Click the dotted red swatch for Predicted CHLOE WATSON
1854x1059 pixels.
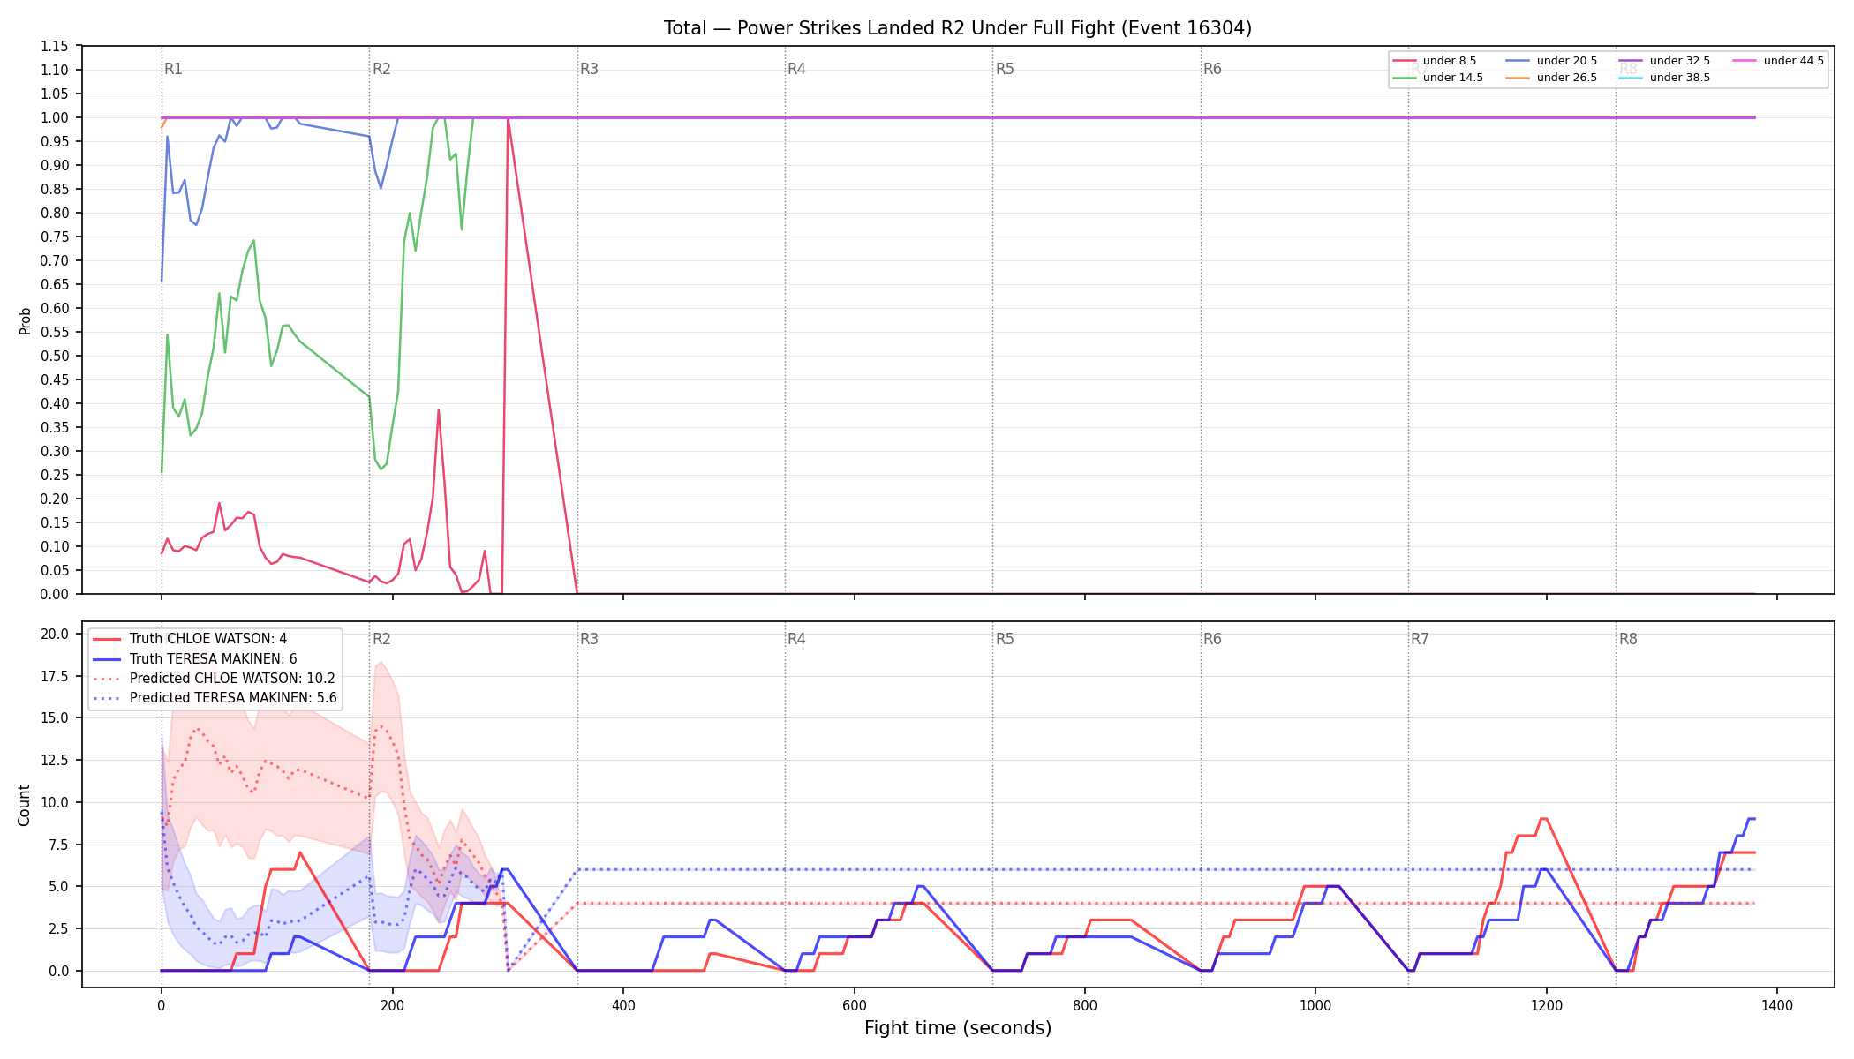tap(107, 679)
